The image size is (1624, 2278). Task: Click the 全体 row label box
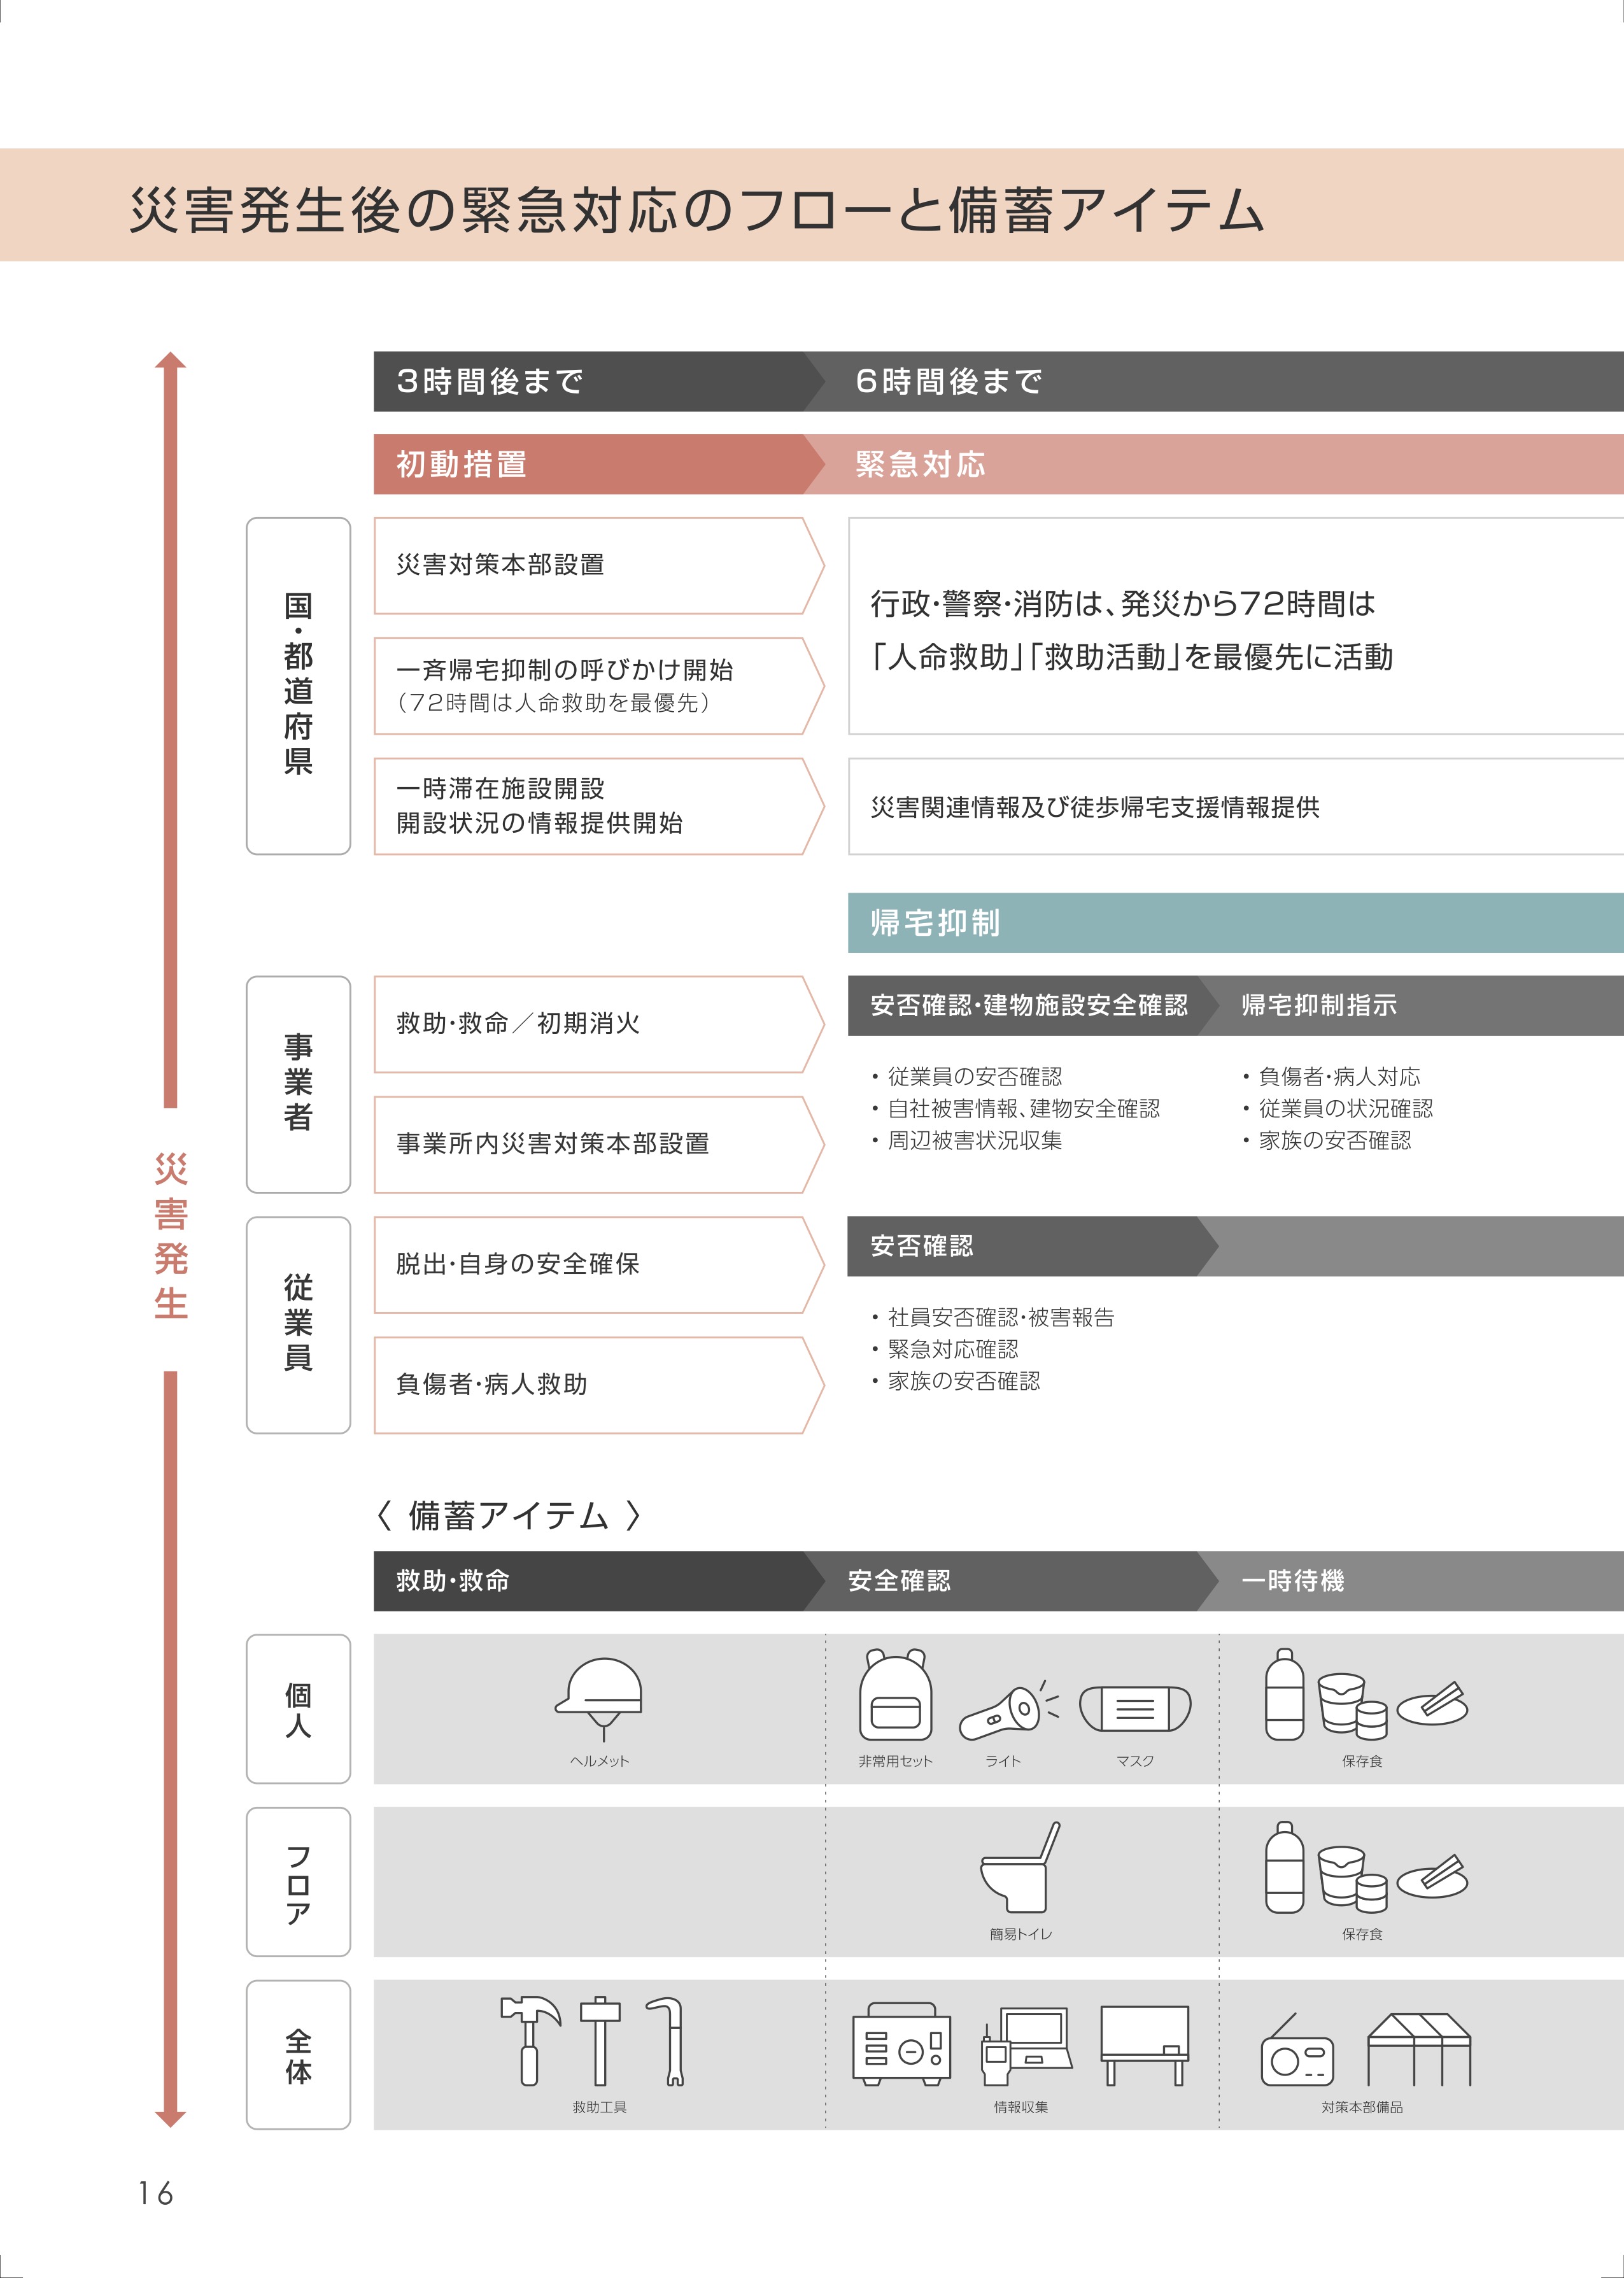[x=298, y=2055]
